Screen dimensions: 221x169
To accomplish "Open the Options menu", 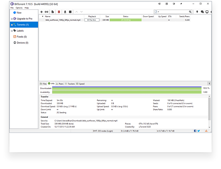I will coord(19,8).
